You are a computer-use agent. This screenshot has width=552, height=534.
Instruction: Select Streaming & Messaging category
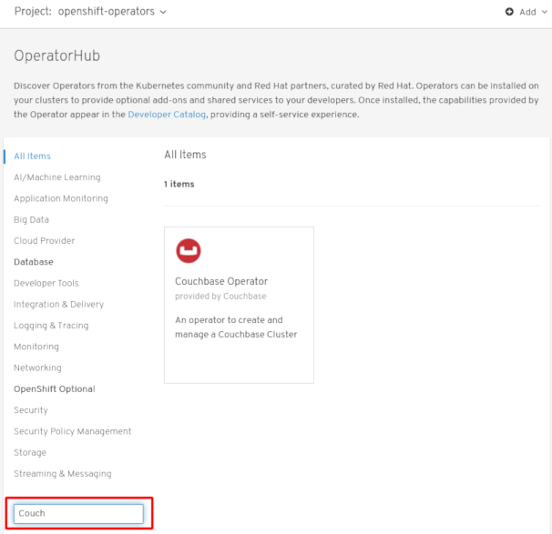pyautogui.click(x=62, y=474)
